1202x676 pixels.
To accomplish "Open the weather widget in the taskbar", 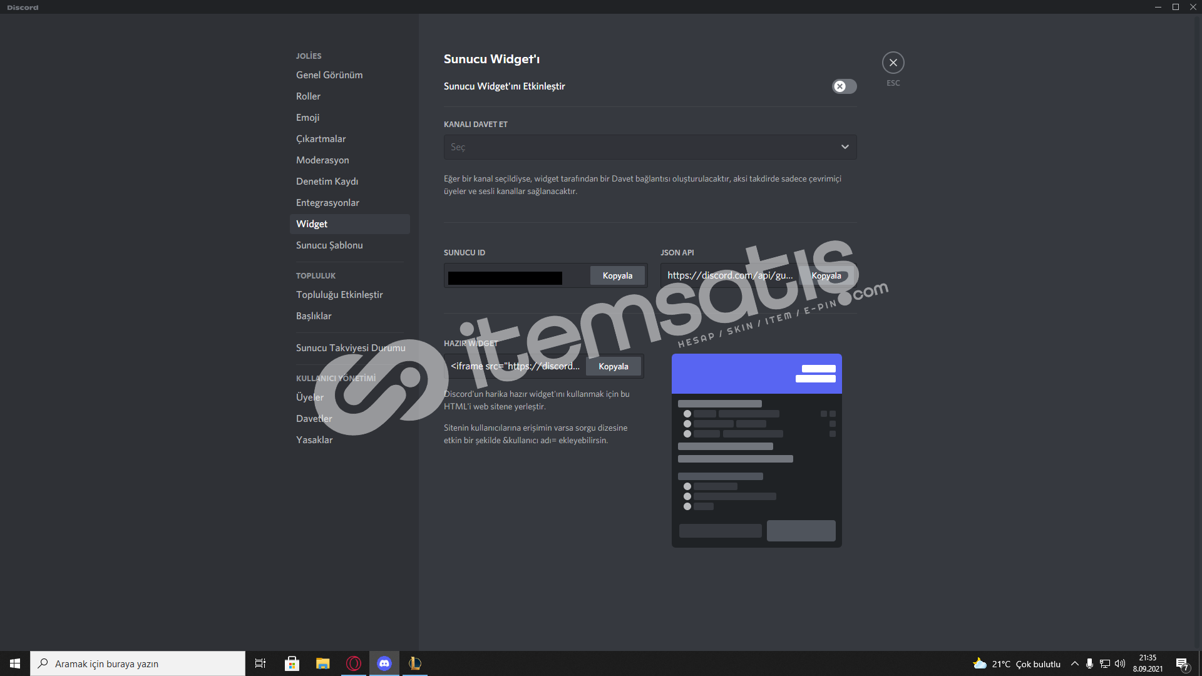I will (x=1017, y=664).
